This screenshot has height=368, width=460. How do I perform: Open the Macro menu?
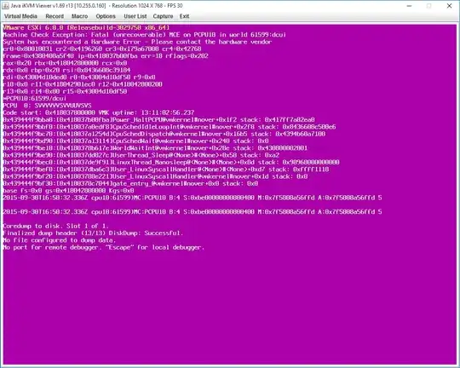tap(79, 16)
